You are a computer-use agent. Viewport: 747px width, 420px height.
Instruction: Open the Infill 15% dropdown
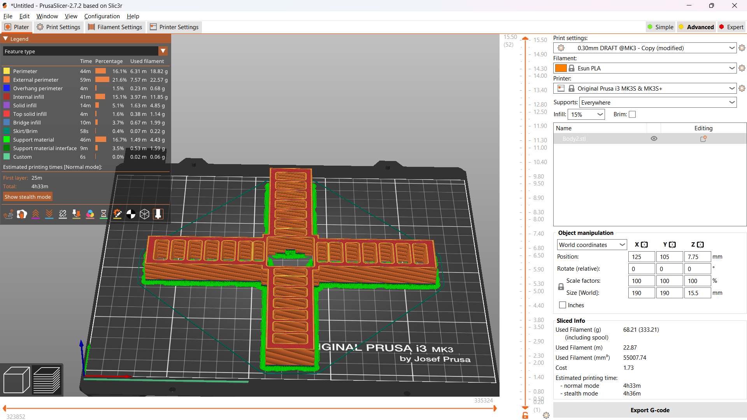600,114
